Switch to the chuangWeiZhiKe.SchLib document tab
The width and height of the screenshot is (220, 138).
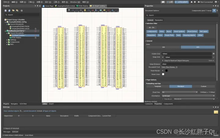(x=65, y=6)
